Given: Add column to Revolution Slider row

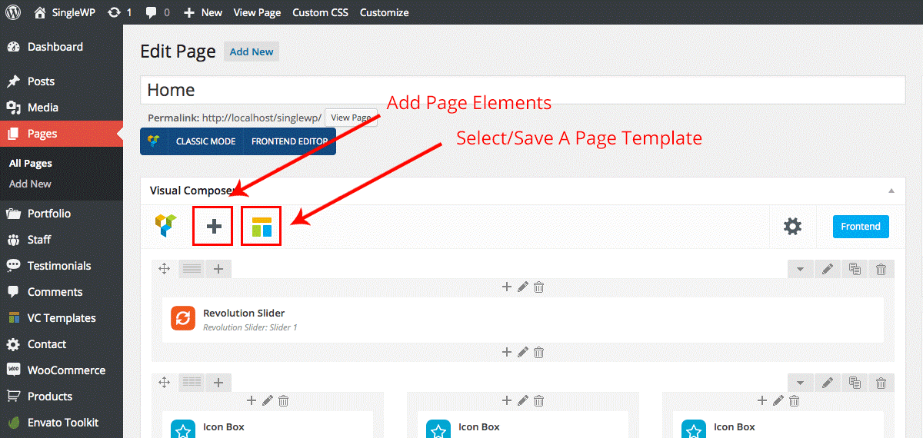Looking at the screenshot, I should point(218,269).
